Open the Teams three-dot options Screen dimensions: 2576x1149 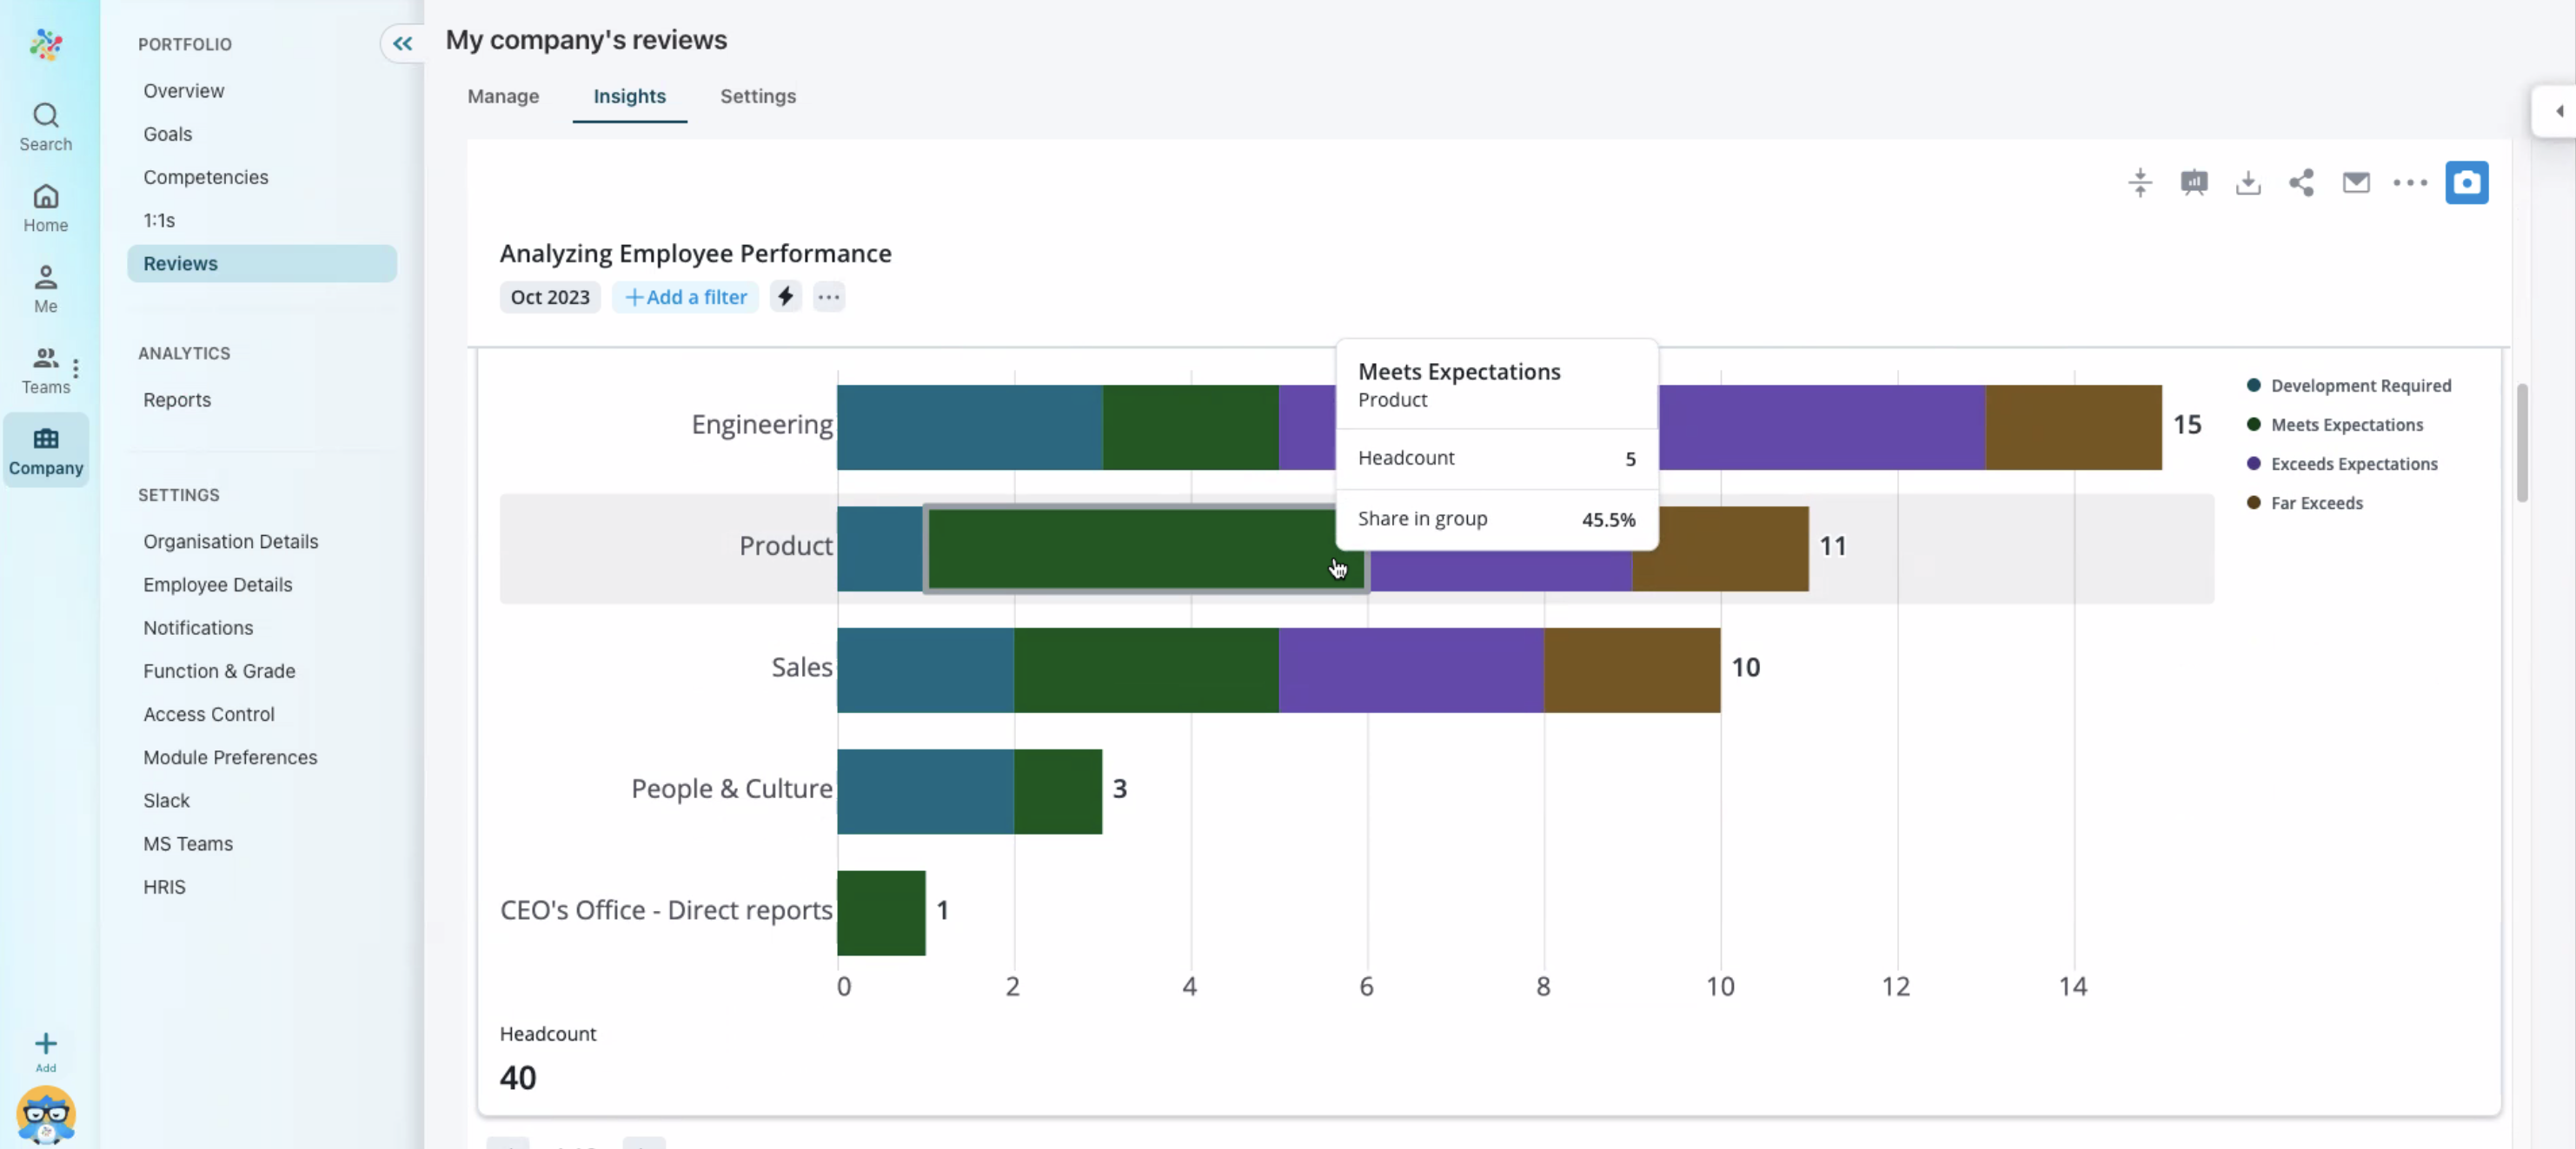coord(76,367)
